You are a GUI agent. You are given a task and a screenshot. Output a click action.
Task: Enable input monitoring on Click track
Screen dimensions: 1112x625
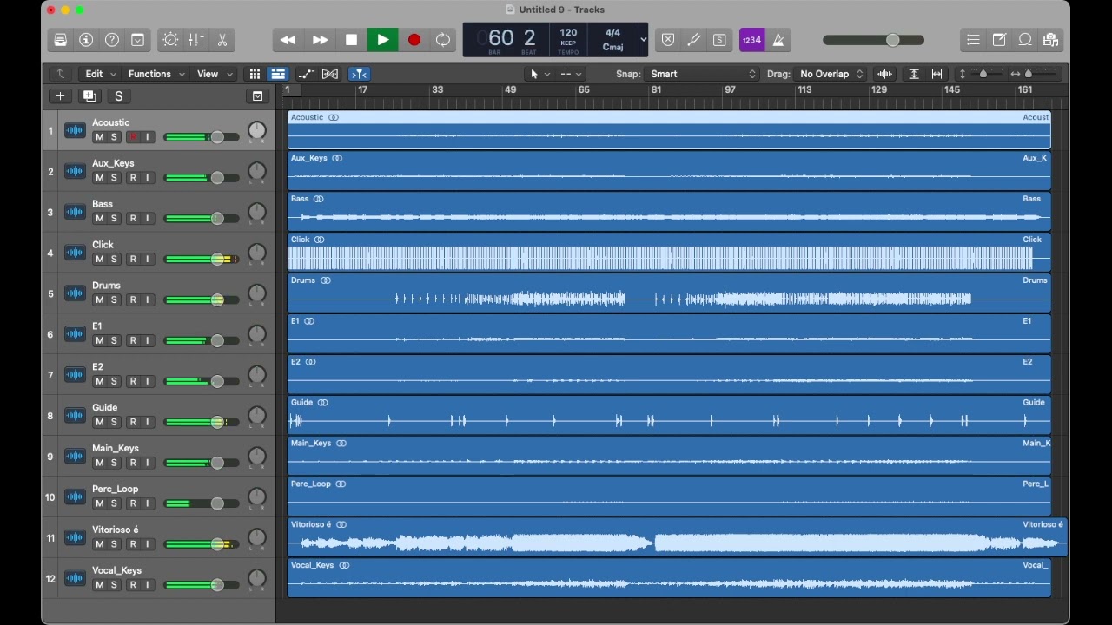pos(148,260)
